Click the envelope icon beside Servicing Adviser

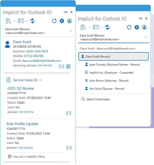click(x=61, y=66)
